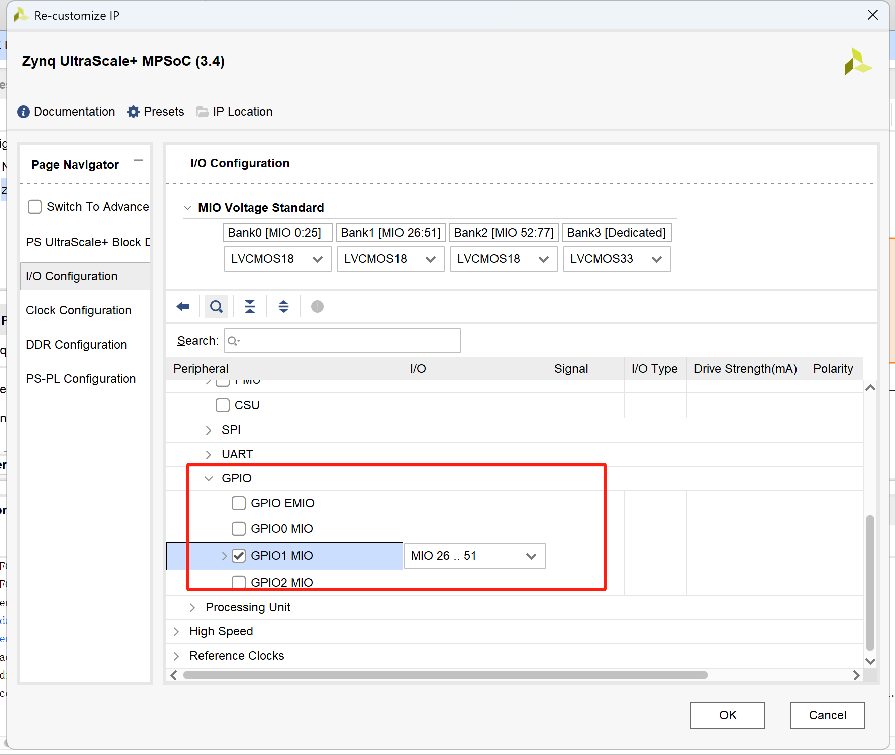
Task: Collapse the GPIO tree node
Action: click(209, 479)
